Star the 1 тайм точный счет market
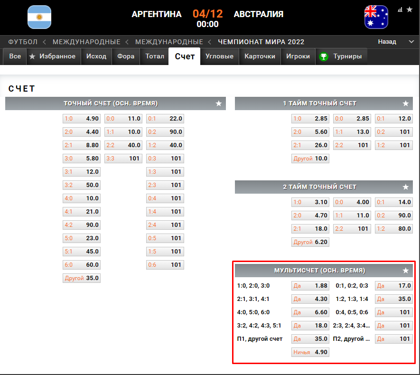 (405, 103)
